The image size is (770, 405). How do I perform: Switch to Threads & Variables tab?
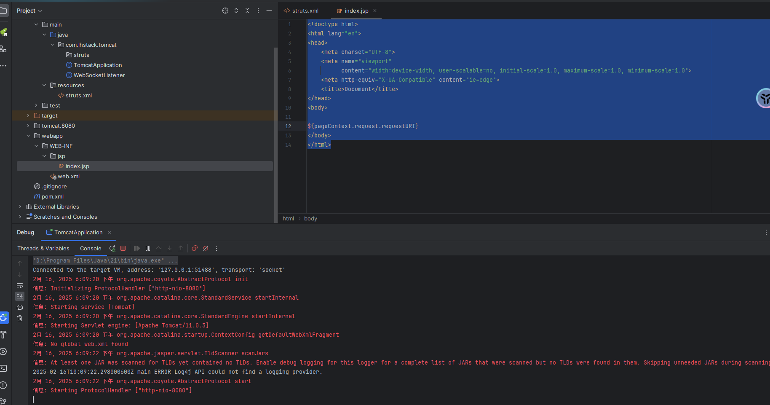pos(43,249)
